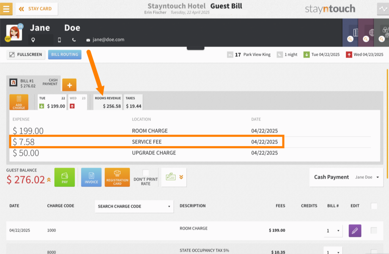This screenshot has width=389, height=254.
Task: Open the company card tab
Action: pyautogui.click(x=350, y=33)
